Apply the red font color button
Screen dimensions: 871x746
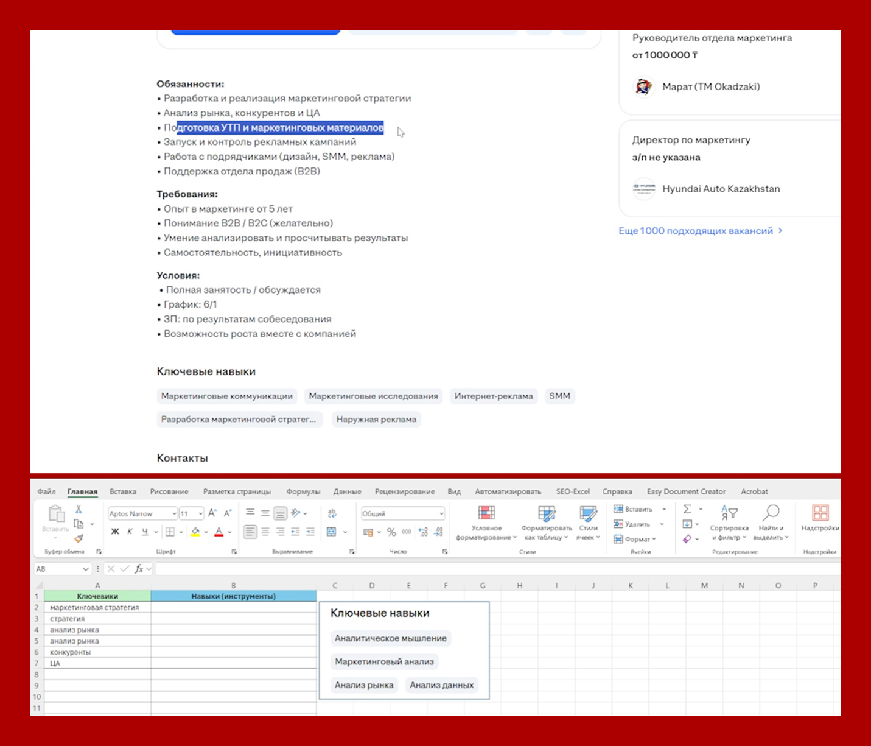(x=219, y=532)
